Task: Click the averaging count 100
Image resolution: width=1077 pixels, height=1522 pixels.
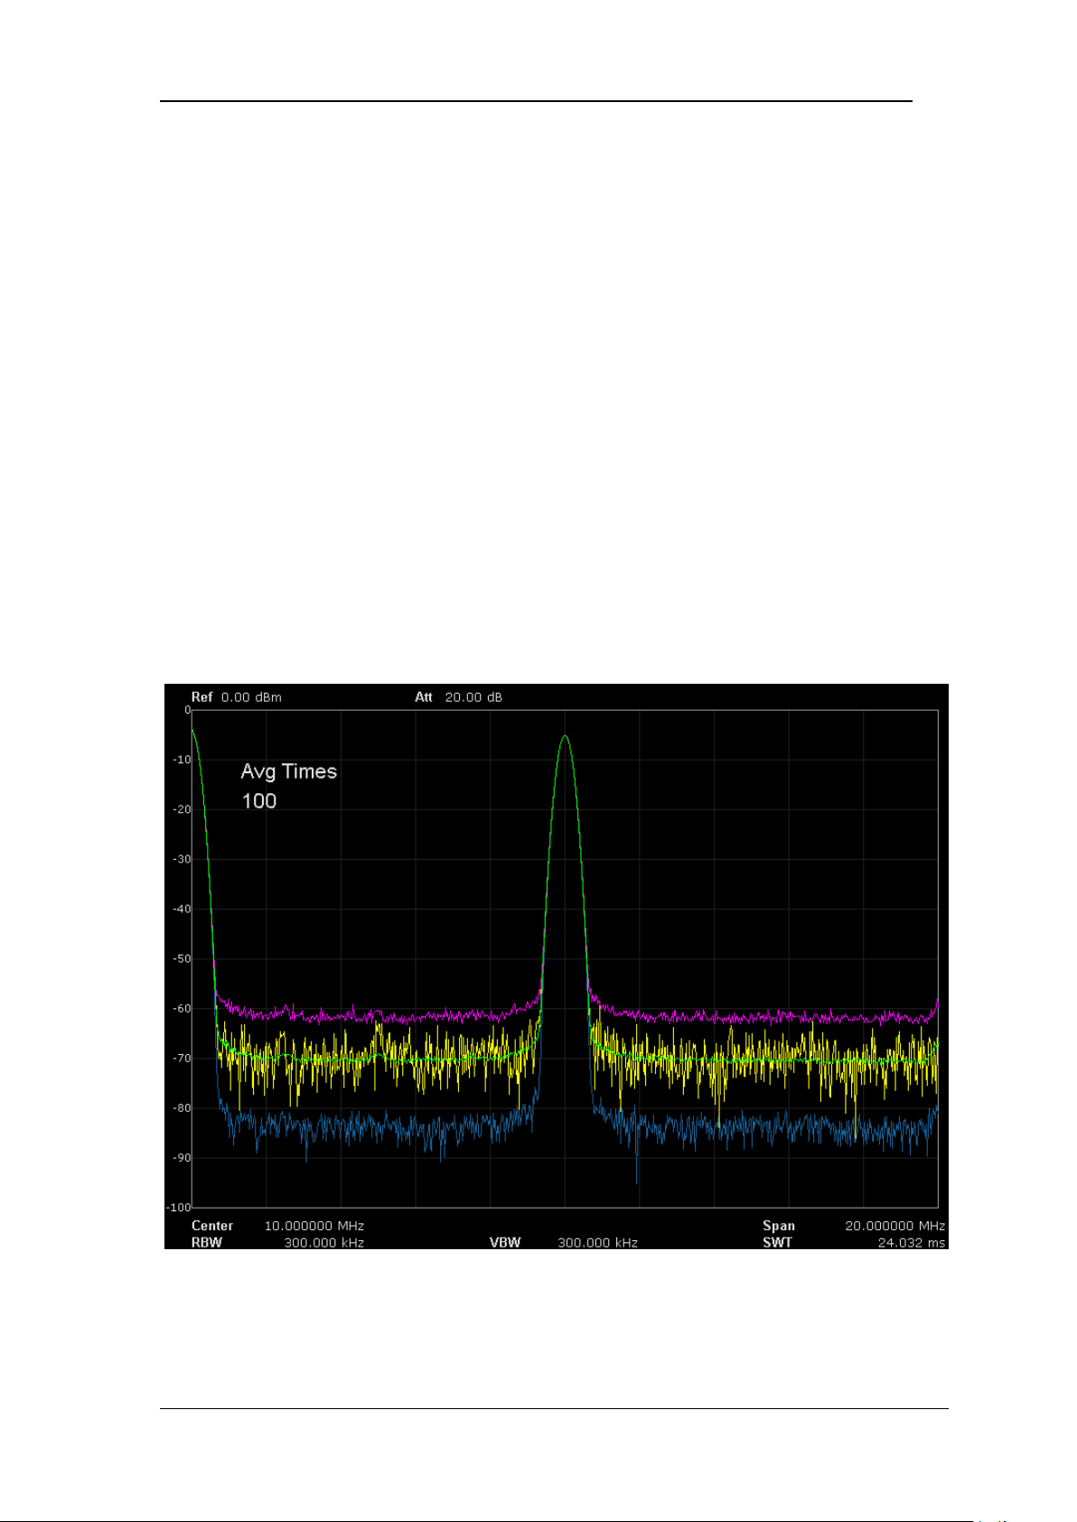Action: coord(259,801)
